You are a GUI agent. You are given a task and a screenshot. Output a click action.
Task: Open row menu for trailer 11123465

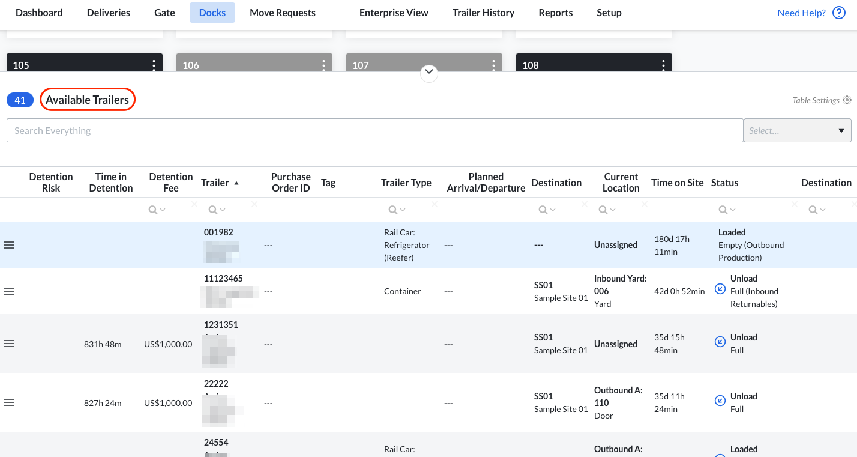pos(9,291)
